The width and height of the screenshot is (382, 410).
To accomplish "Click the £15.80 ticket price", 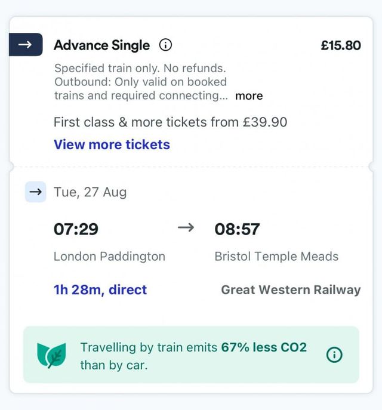I will [x=340, y=45].
